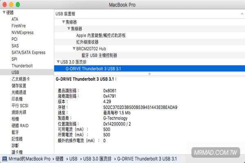Collapse the USB 3.0 匯流排 node
The height and width of the screenshot is (163, 245).
pos(58,62)
